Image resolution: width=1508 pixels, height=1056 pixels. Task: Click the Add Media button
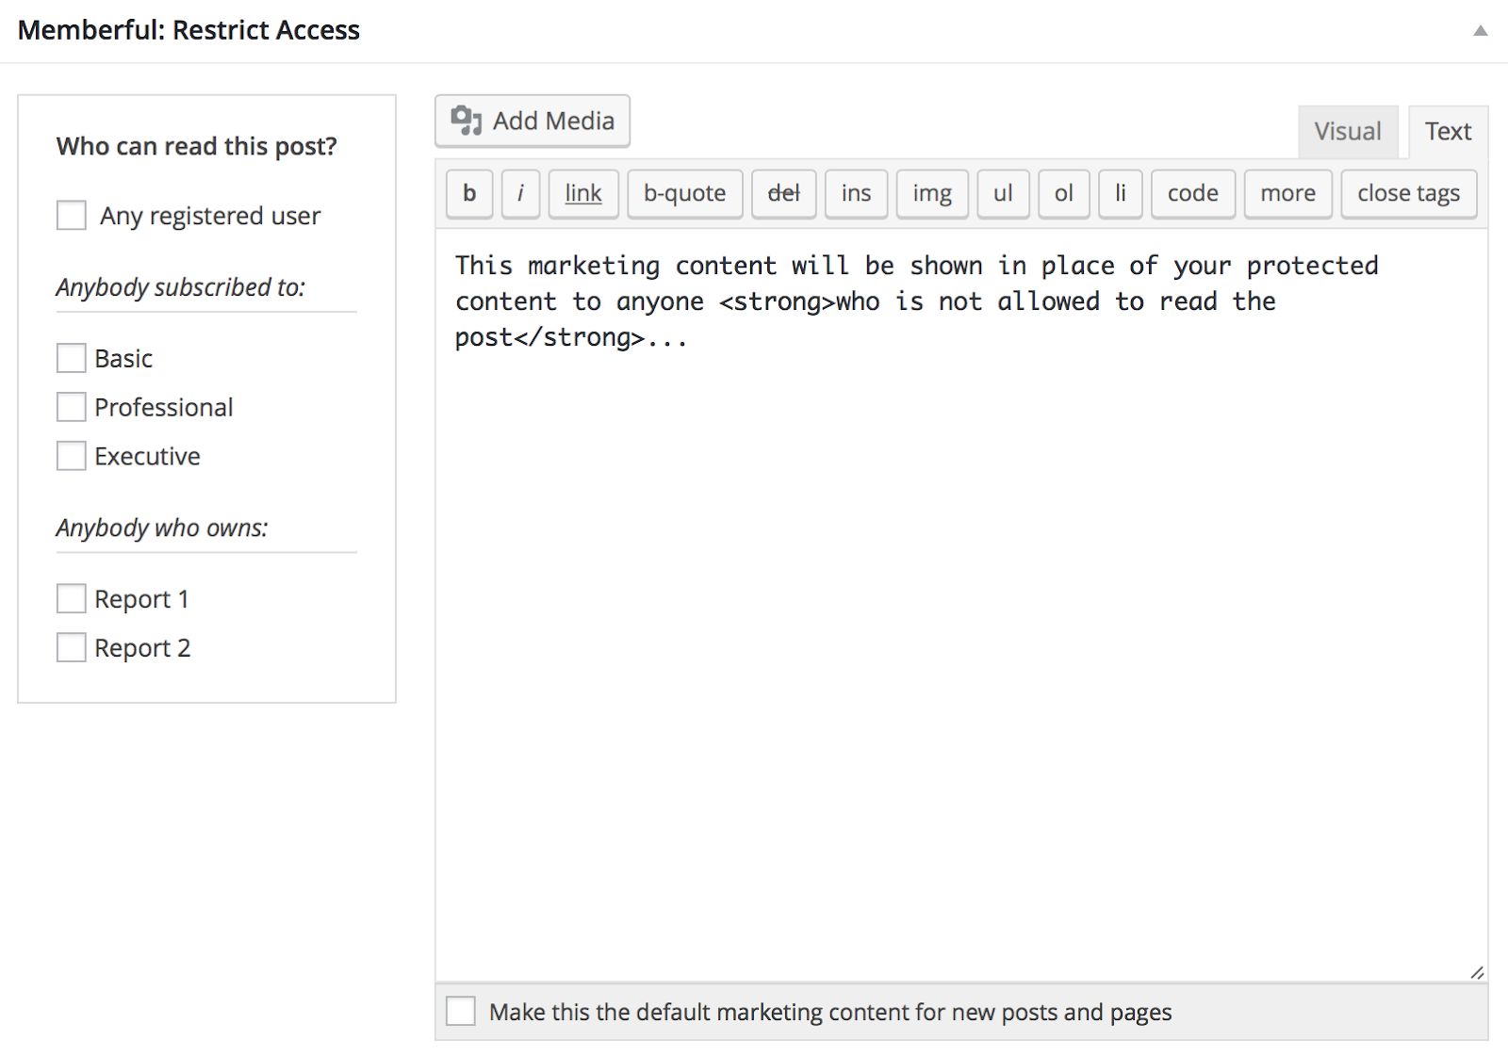(x=533, y=121)
